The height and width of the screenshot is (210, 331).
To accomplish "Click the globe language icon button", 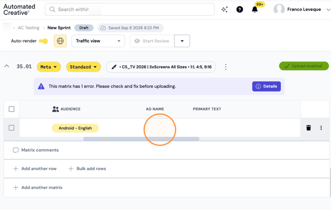I will (x=60, y=41).
